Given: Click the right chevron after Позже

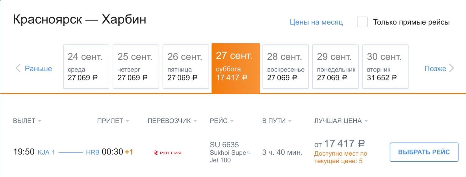Looking at the screenshot, I should click(x=451, y=68).
